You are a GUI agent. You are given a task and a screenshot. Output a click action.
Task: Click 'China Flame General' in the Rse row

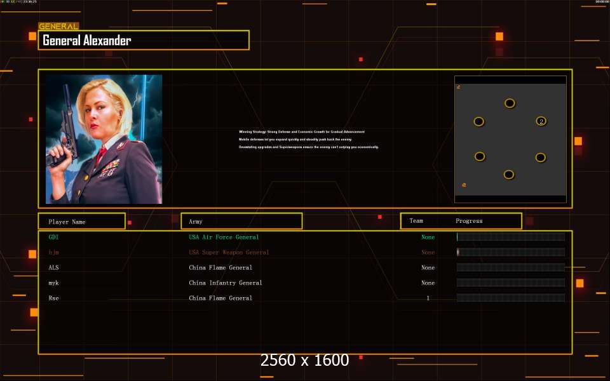coord(220,298)
